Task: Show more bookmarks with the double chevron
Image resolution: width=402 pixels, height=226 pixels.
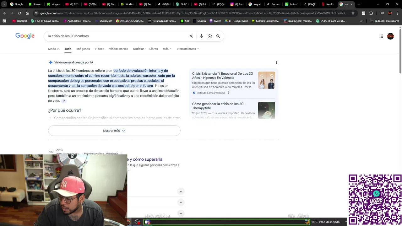Action: [361, 21]
